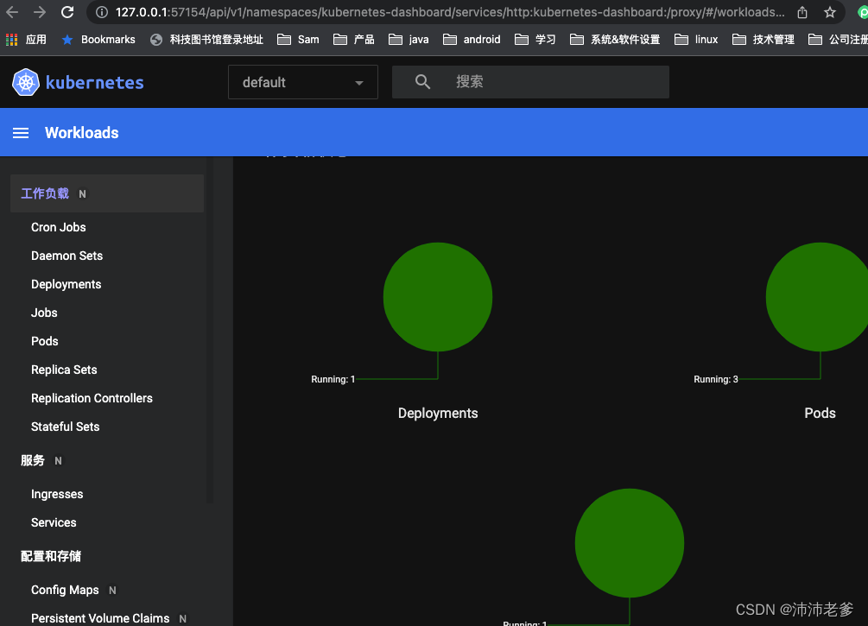
Task: Select Pods in the sidebar
Action: (x=44, y=341)
